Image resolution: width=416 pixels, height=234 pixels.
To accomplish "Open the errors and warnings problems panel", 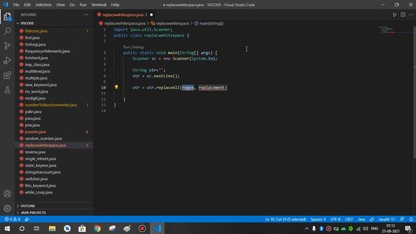I will pos(12,220).
